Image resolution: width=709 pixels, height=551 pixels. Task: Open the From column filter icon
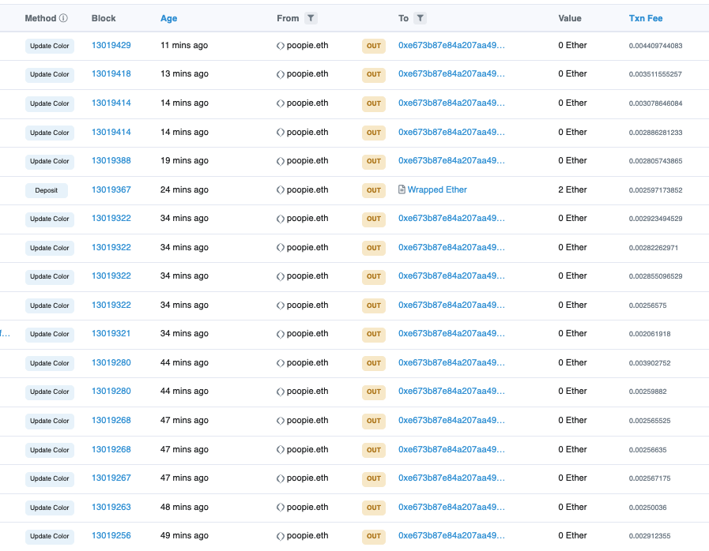(x=311, y=18)
